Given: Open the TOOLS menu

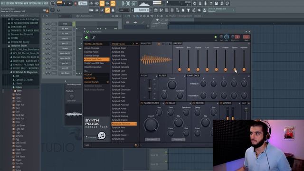Looking at the screenshot, I should click(x=40, y=3).
